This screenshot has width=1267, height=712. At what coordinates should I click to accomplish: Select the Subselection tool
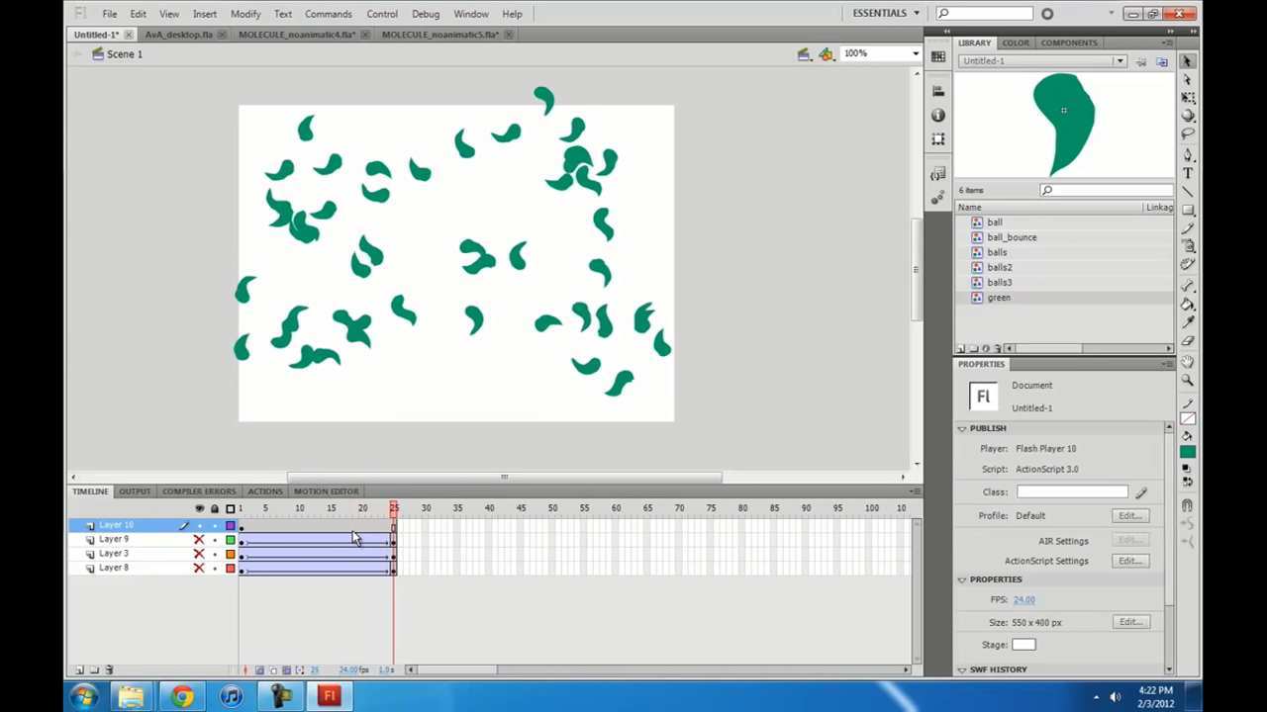tap(1188, 79)
